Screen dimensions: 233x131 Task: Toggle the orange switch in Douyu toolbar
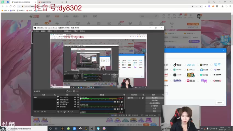click(x=47, y=23)
